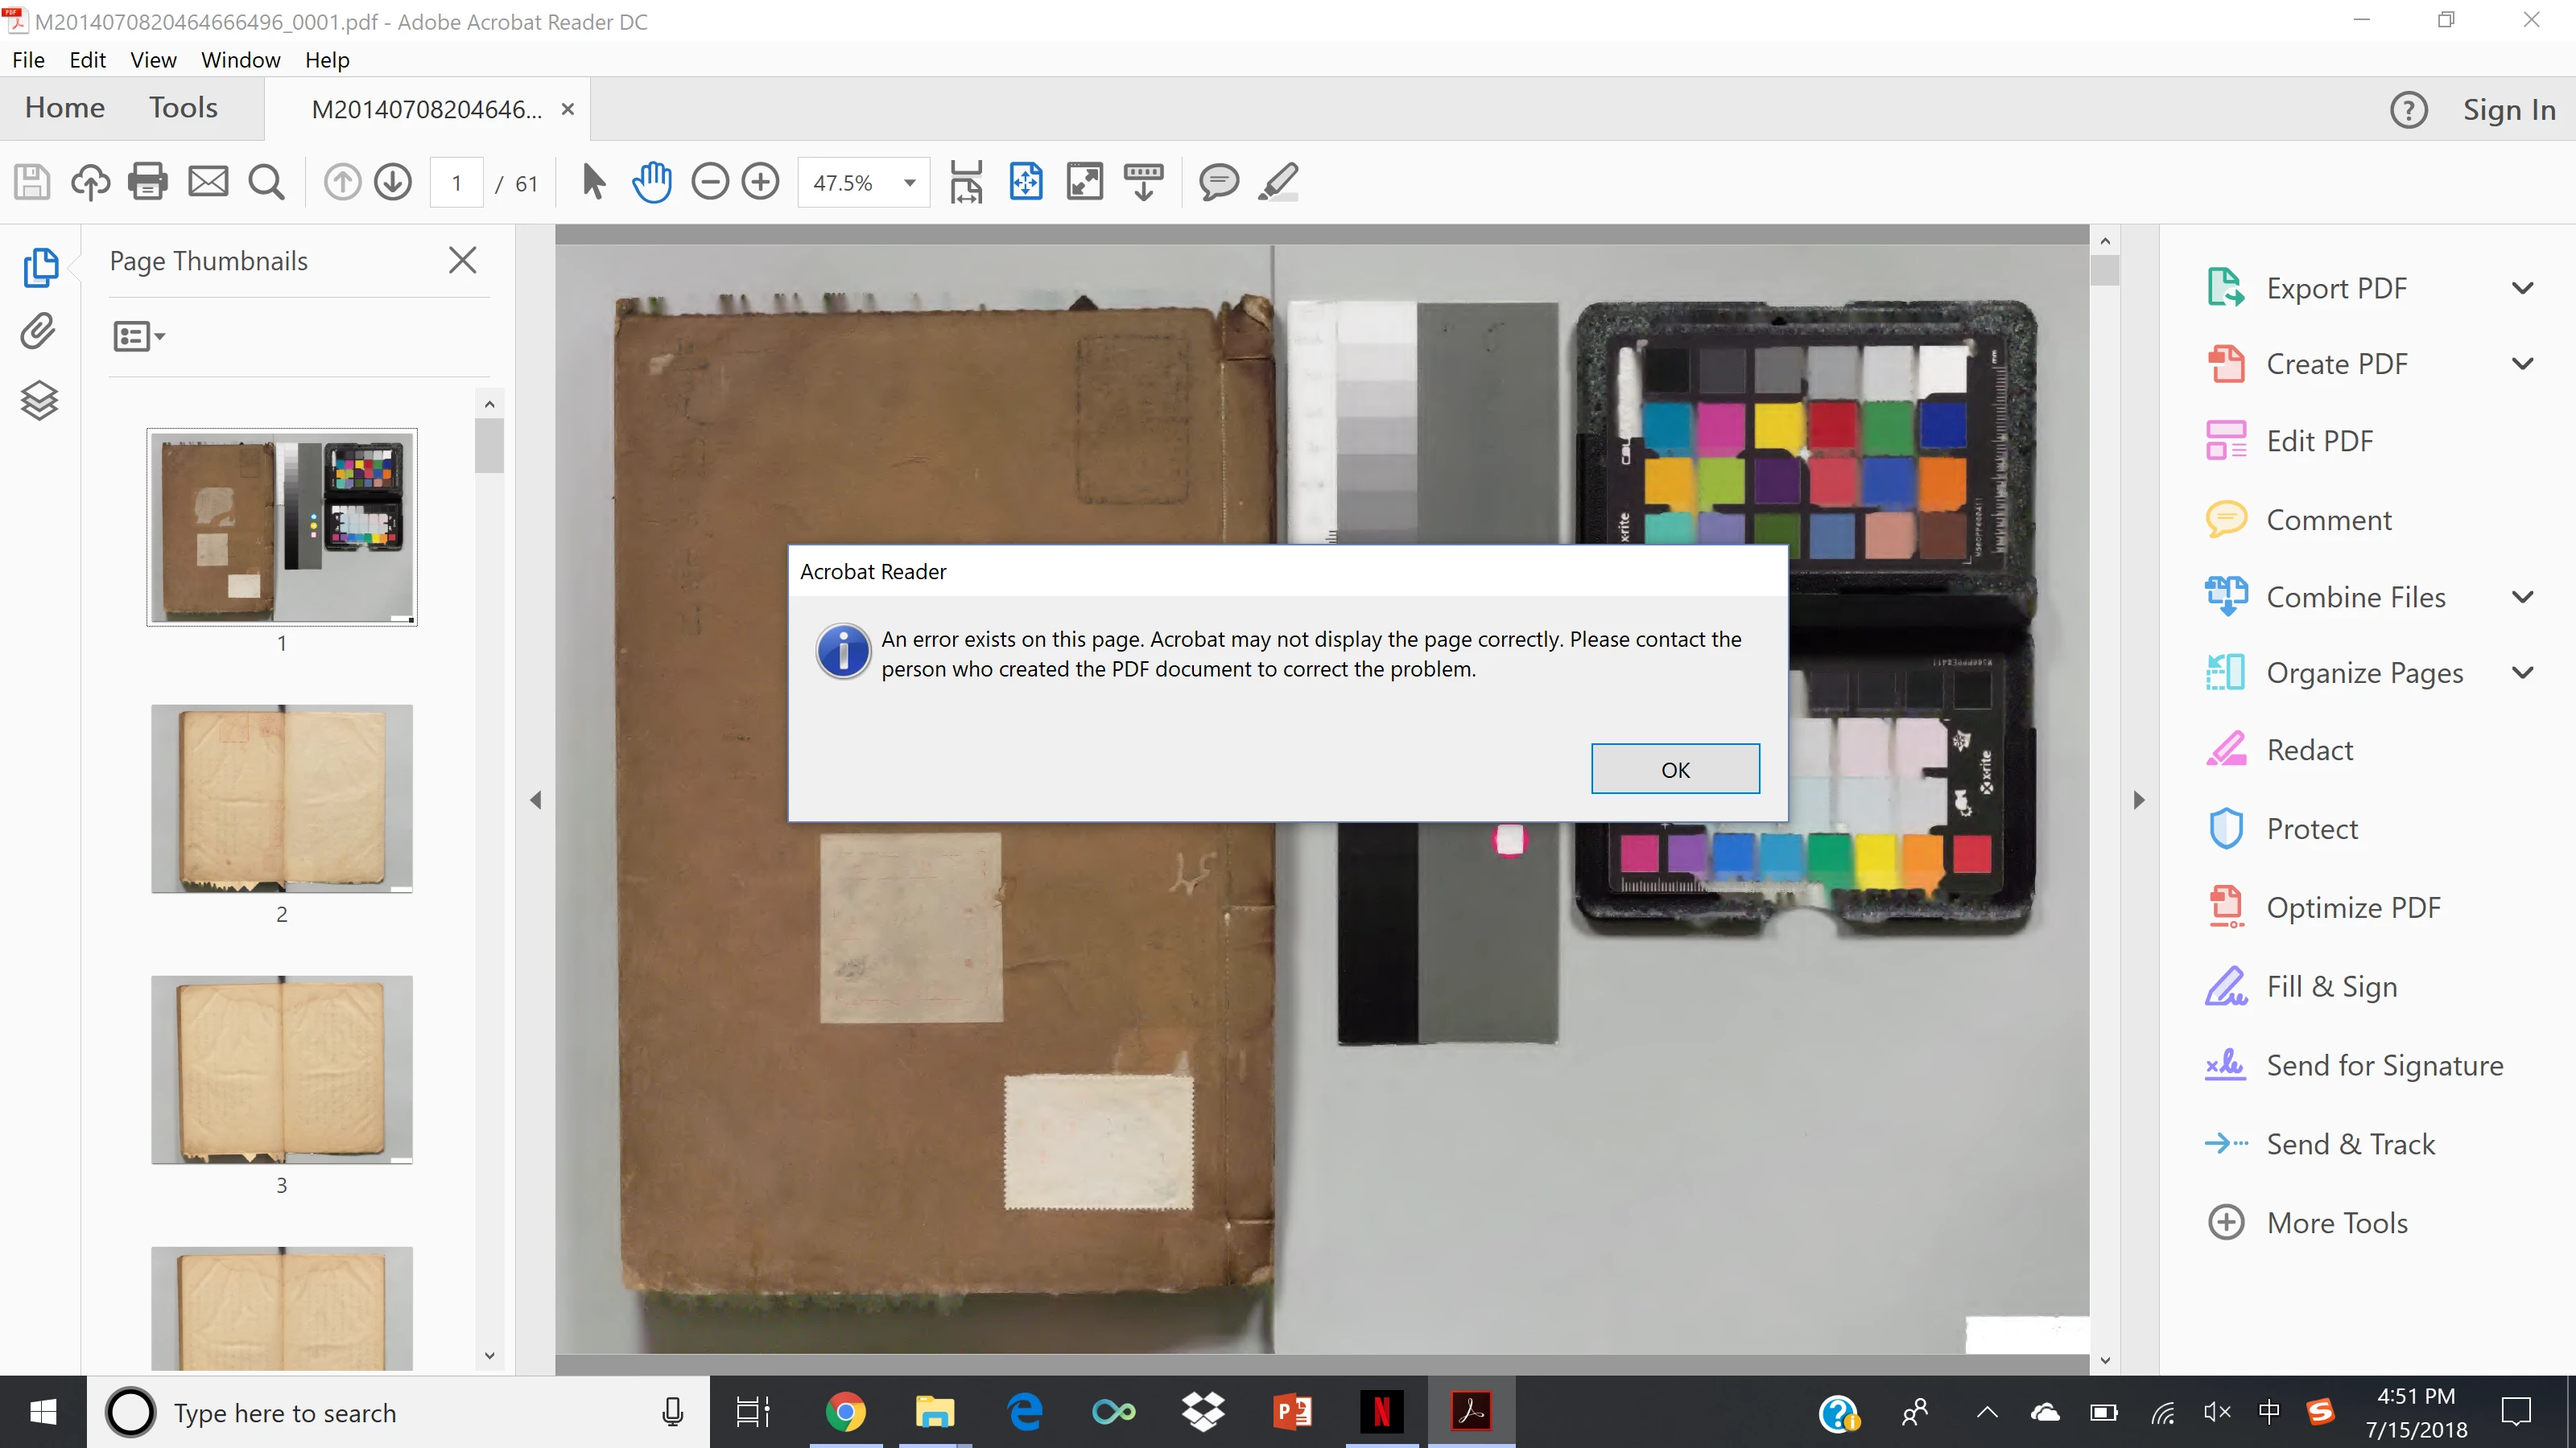
Task: Click the Sign In link
Action: point(2508,110)
